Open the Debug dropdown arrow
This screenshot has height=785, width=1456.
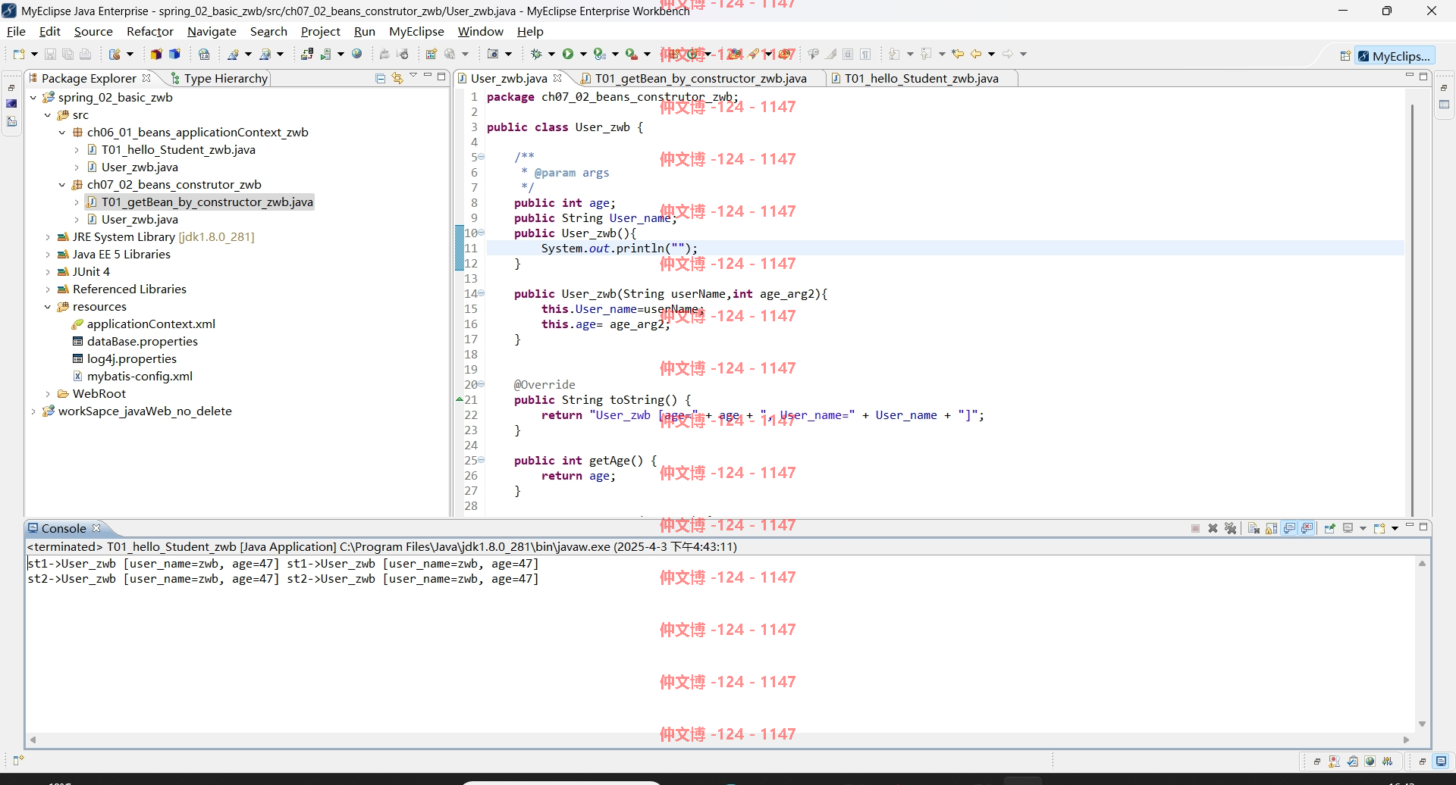point(551,54)
